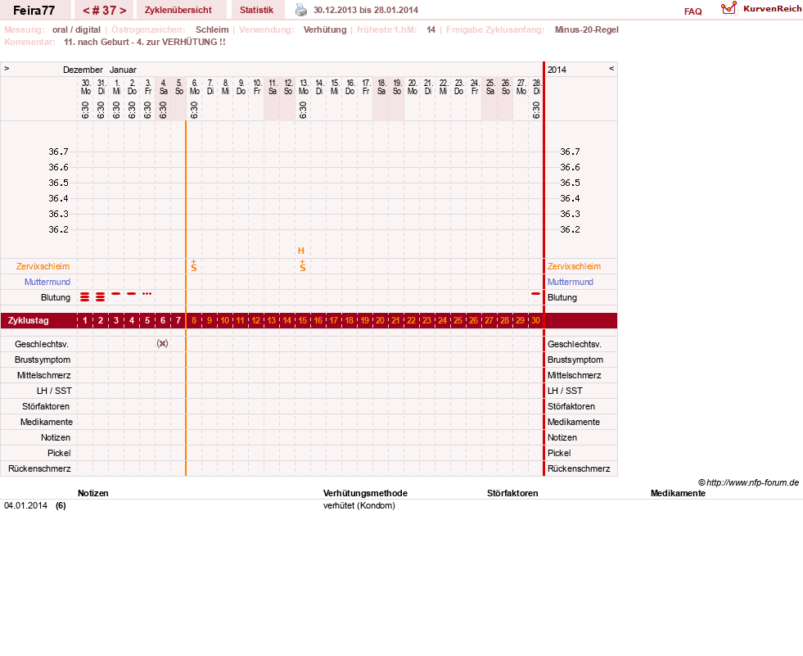The image size is (803, 656).
Task: Click the printer icon
Action: pyautogui.click(x=301, y=10)
